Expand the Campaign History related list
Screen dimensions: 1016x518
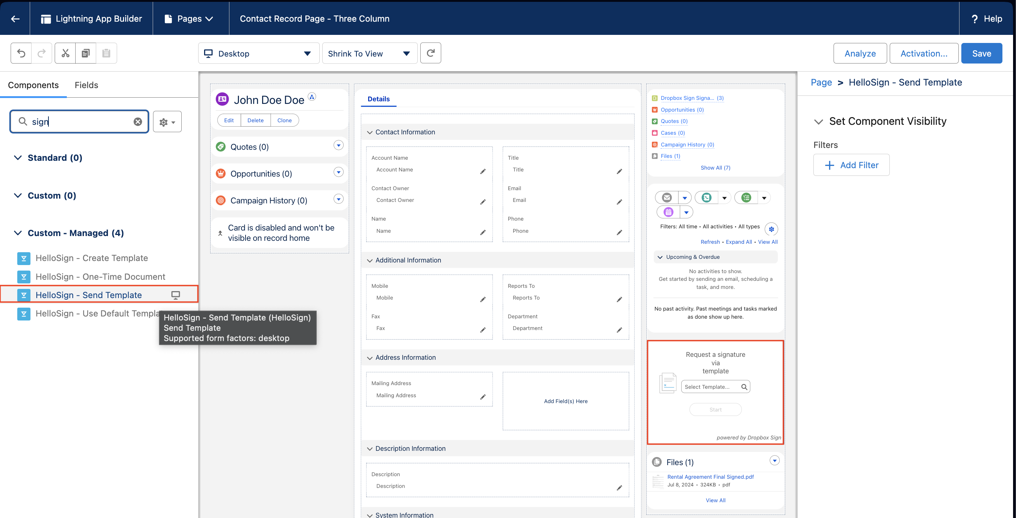tap(339, 200)
